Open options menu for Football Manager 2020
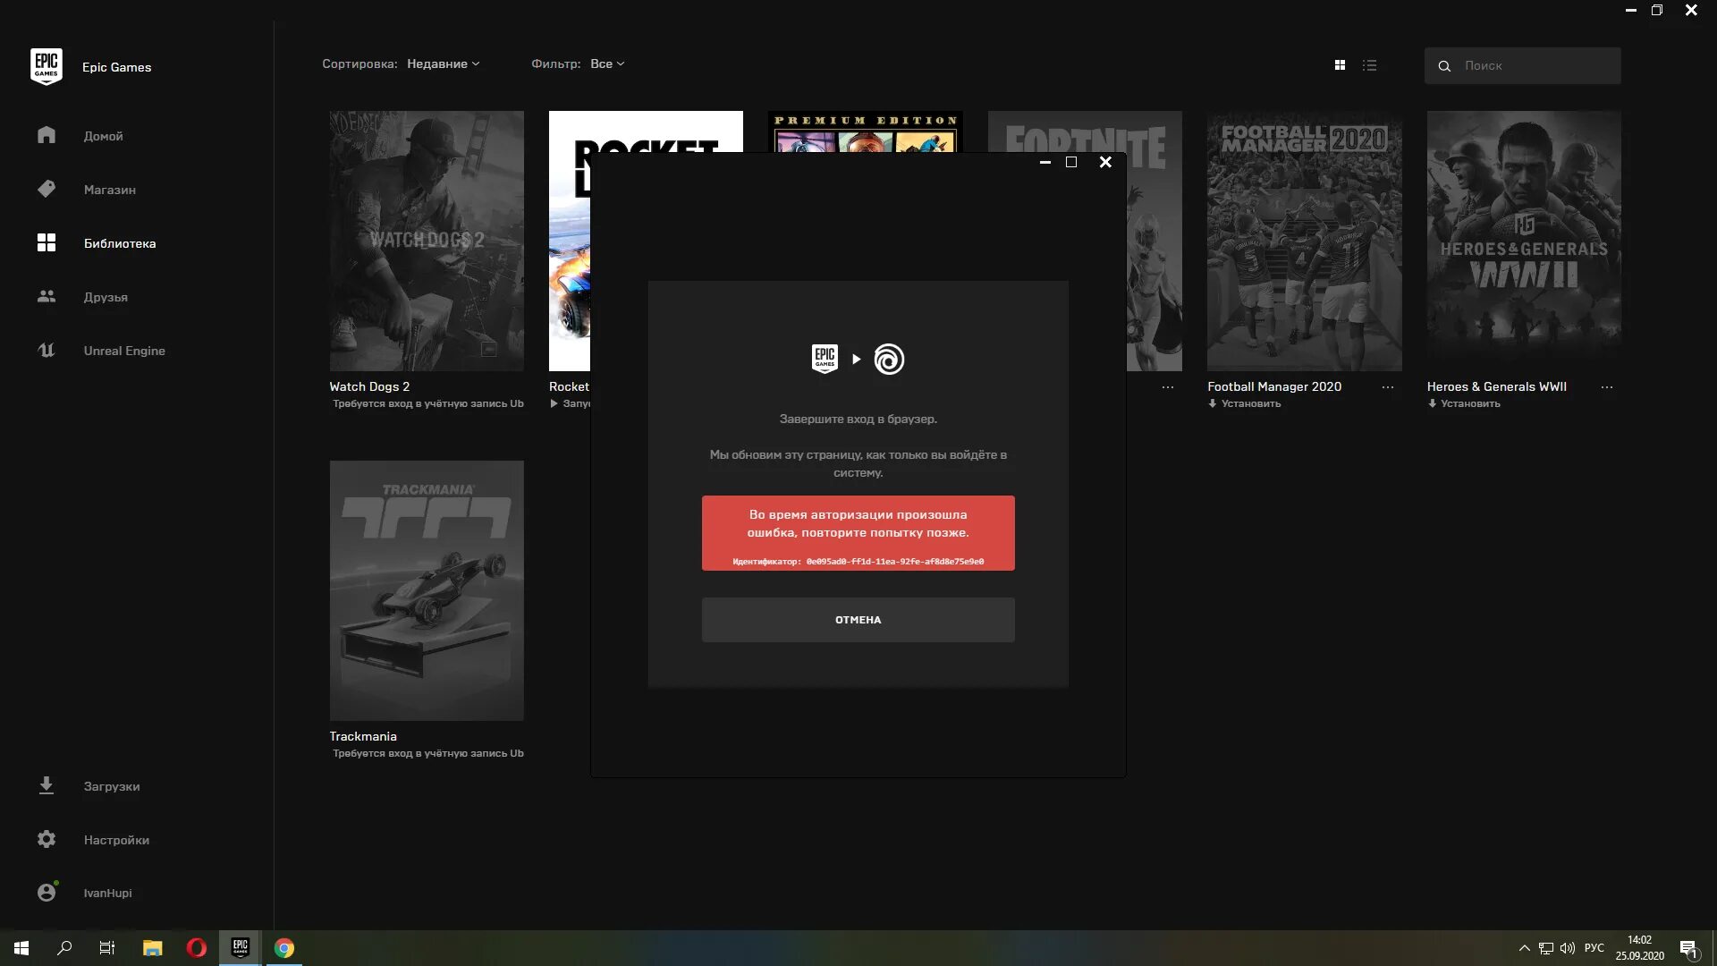Viewport: 1717px width, 966px height. click(1387, 387)
